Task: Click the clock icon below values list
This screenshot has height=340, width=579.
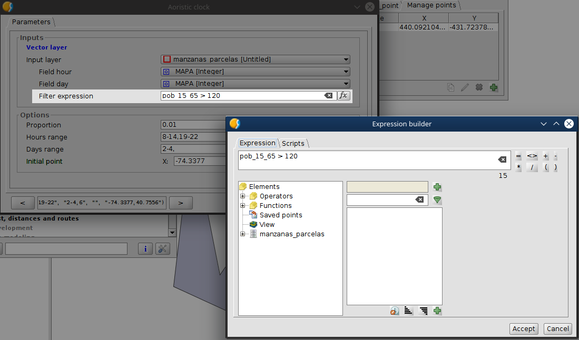Action: (x=395, y=311)
